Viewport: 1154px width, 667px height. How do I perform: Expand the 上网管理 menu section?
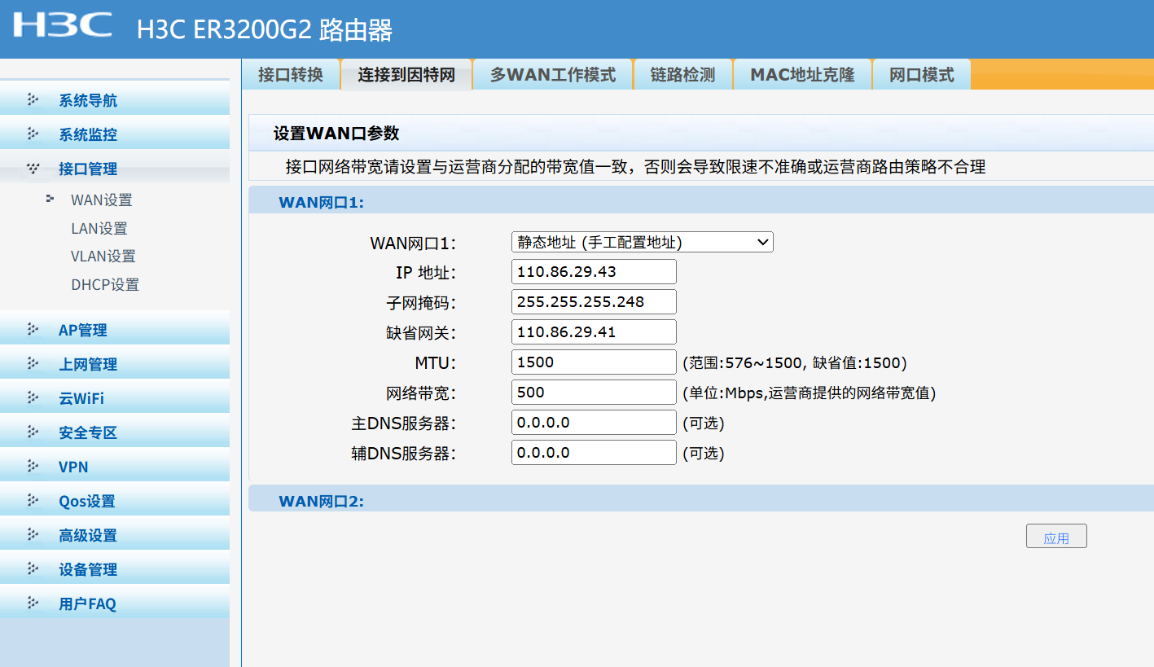click(87, 364)
